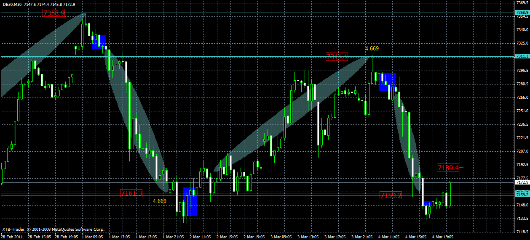The width and height of the screenshot is (530, 240).
Task: Click the yellow 4.669 label beside 7161.3
Action: pos(160,201)
